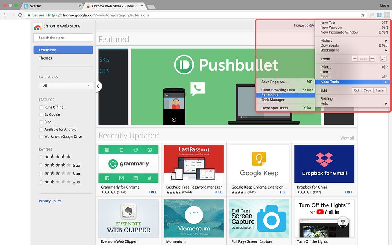The height and width of the screenshot is (245, 392).
Task: Open the Chrome three-dot menu
Action: pyautogui.click(x=387, y=15)
